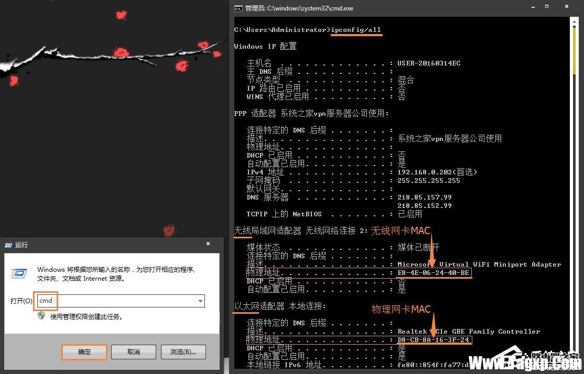
Task: Click the 媒体已断开 status text
Action: [x=418, y=247]
